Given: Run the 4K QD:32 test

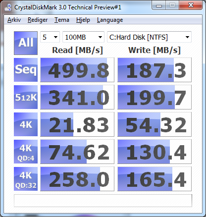Looking at the screenshot, I should (x=26, y=179).
